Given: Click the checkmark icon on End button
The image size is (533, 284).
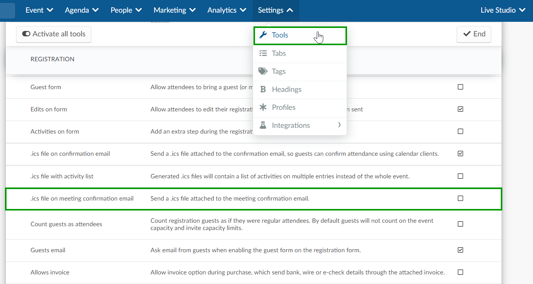Looking at the screenshot, I should click(467, 34).
